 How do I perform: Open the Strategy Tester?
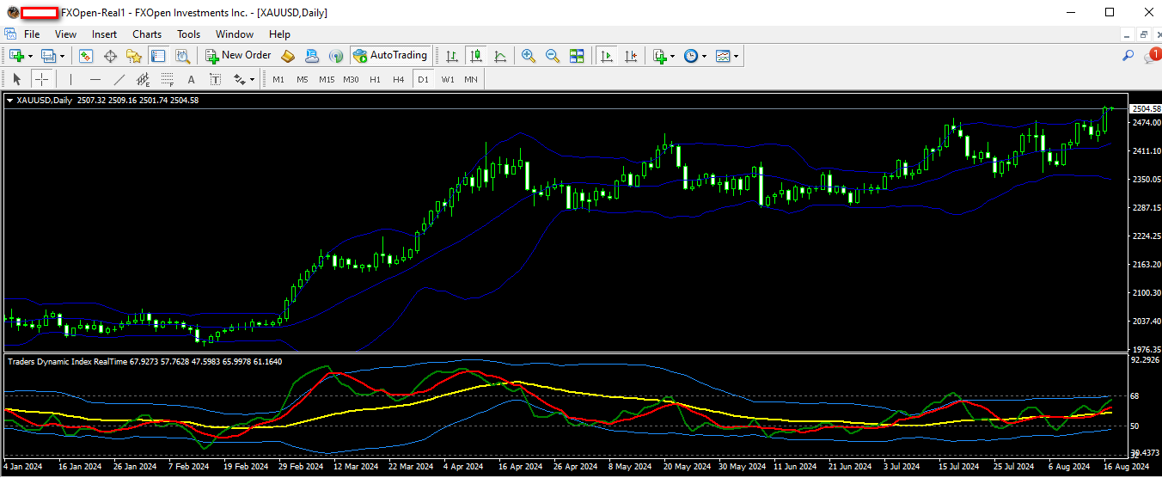click(x=182, y=56)
